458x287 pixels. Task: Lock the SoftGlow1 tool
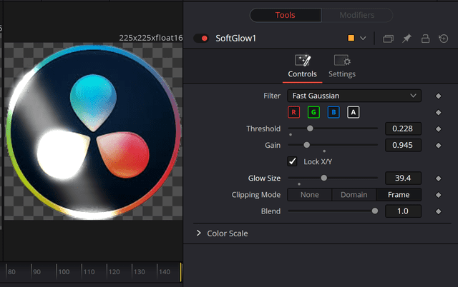point(425,39)
